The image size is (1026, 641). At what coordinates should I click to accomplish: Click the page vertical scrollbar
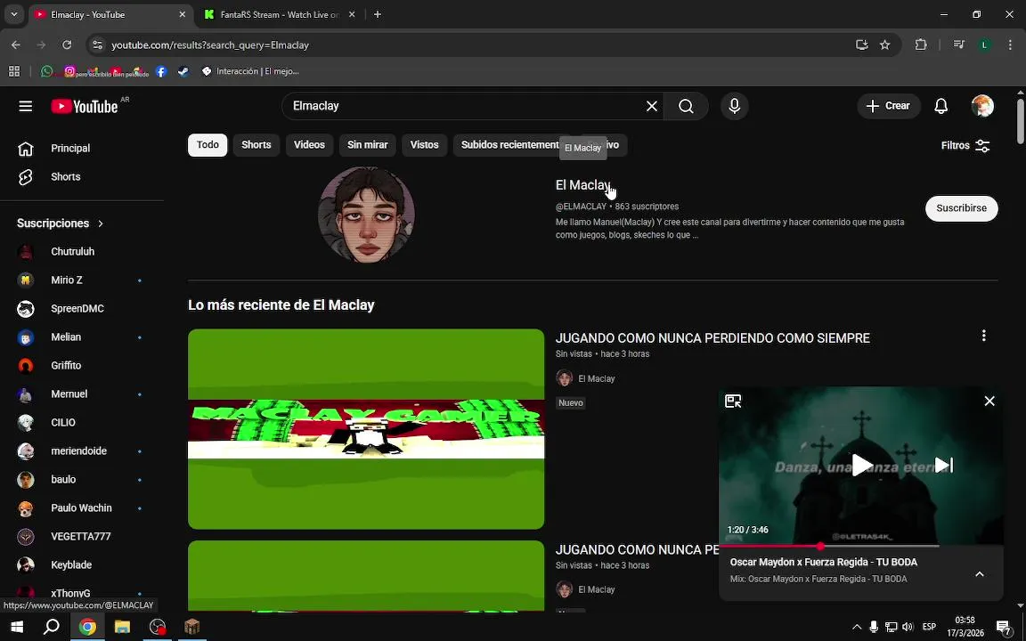click(x=1020, y=121)
